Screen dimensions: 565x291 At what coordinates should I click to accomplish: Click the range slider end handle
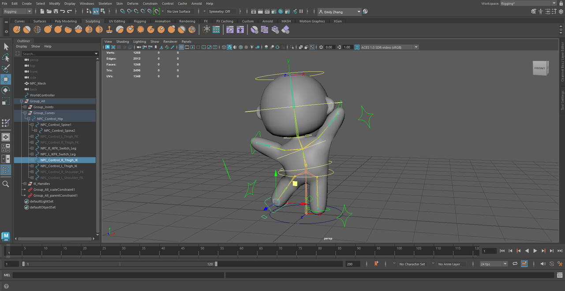(216, 264)
